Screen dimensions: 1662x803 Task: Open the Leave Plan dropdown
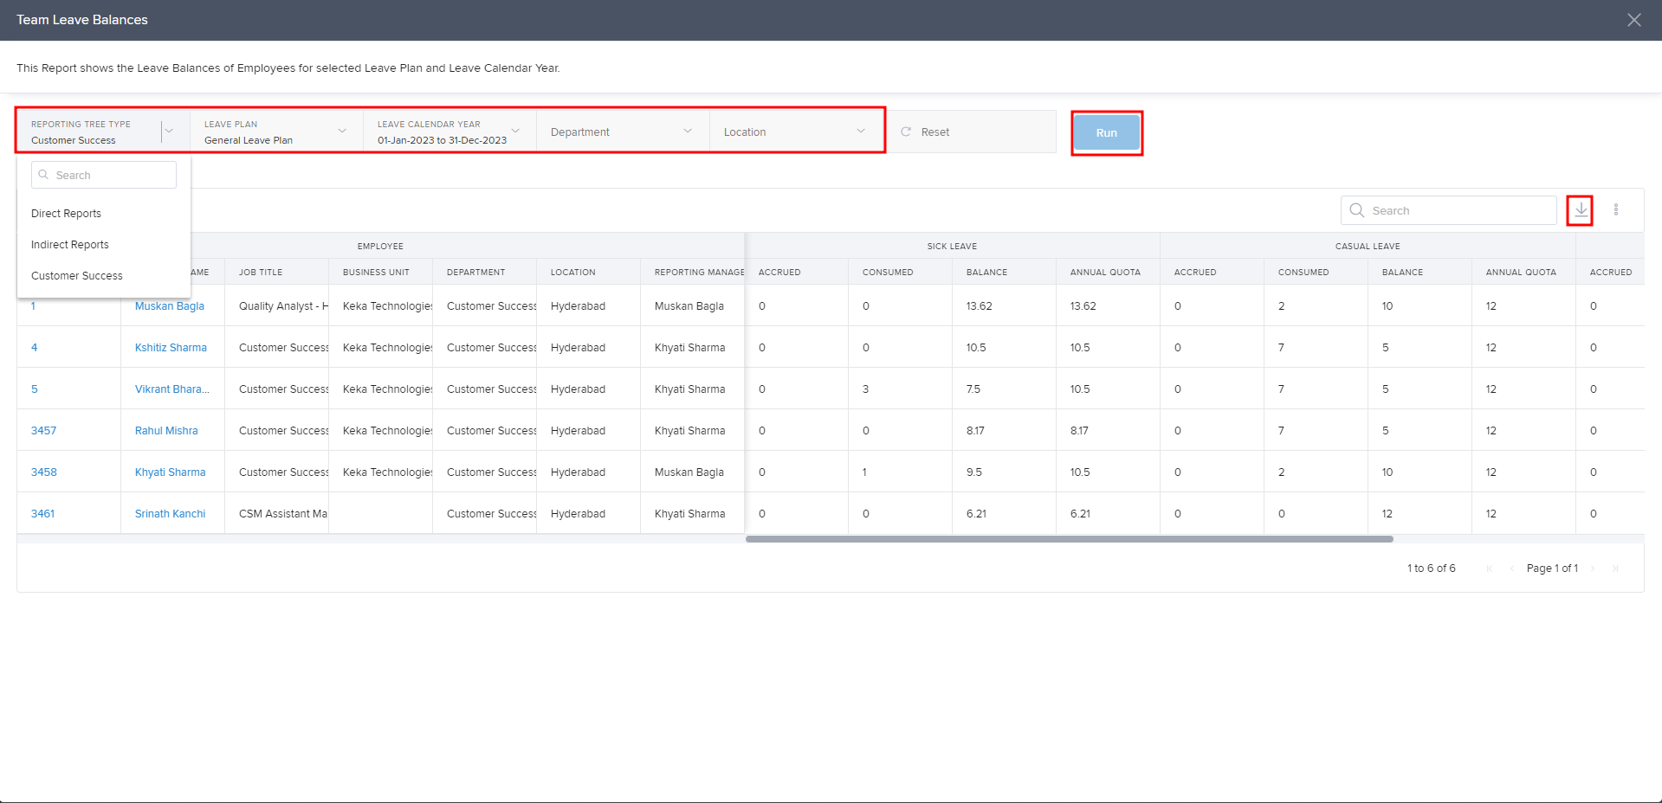click(342, 132)
